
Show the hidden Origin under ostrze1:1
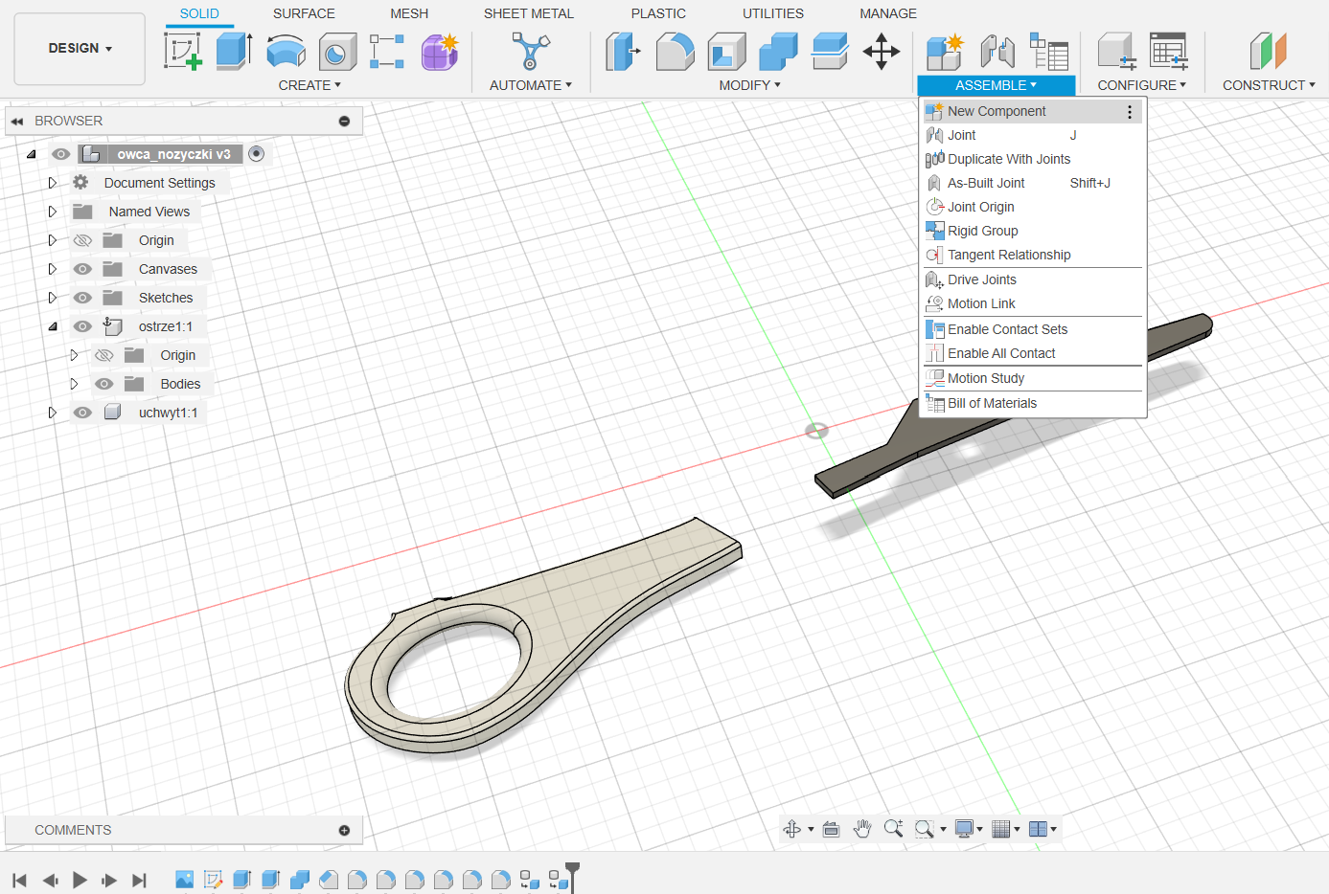[104, 355]
